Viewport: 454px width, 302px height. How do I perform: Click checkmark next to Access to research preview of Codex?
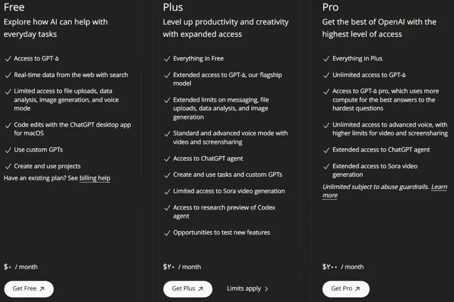pos(167,208)
